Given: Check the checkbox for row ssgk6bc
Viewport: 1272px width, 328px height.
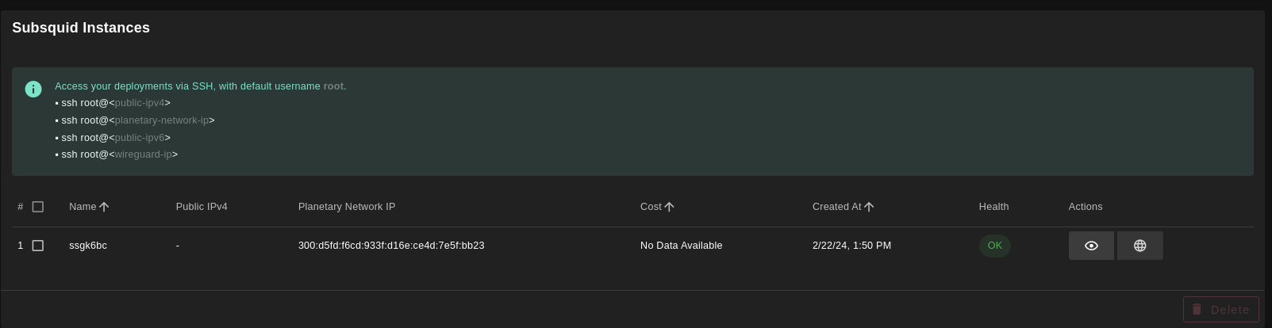Looking at the screenshot, I should tap(37, 246).
